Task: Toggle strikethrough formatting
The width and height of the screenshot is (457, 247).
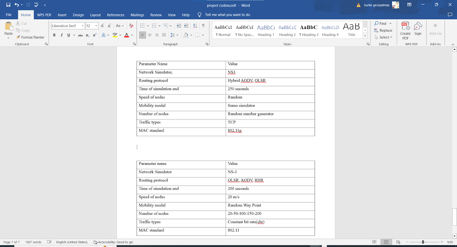Action: pyautogui.click(x=81, y=35)
